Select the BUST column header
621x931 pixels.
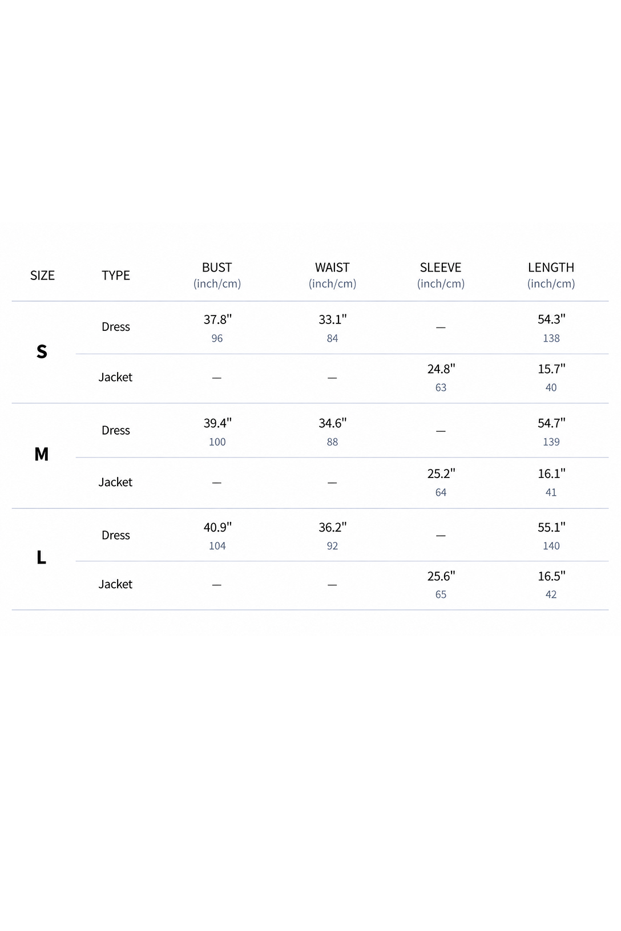[217, 275]
